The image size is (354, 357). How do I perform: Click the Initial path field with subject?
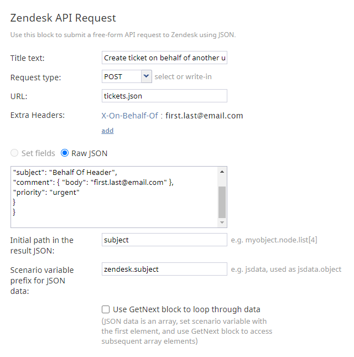tap(164, 240)
